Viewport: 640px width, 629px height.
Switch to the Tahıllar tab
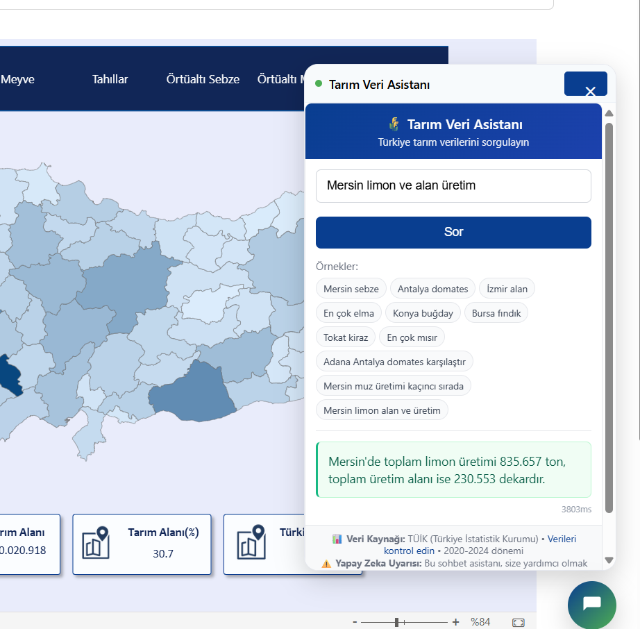pos(110,79)
